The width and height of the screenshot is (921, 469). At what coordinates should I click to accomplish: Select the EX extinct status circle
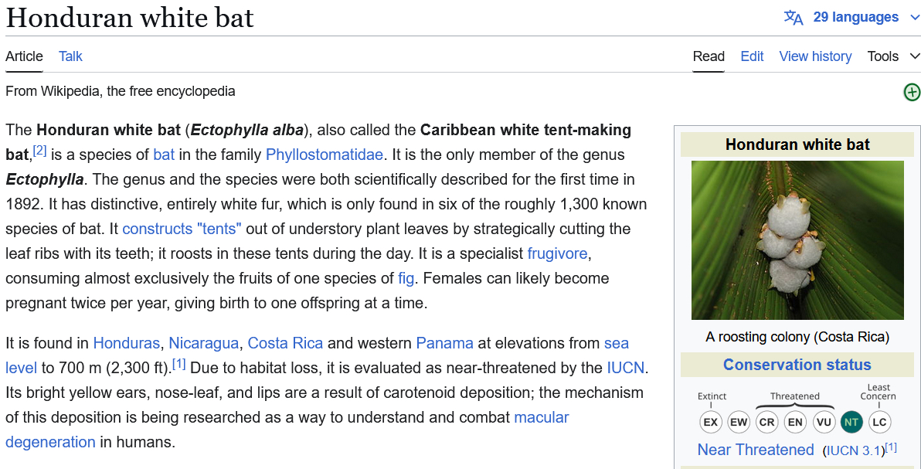coord(711,422)
